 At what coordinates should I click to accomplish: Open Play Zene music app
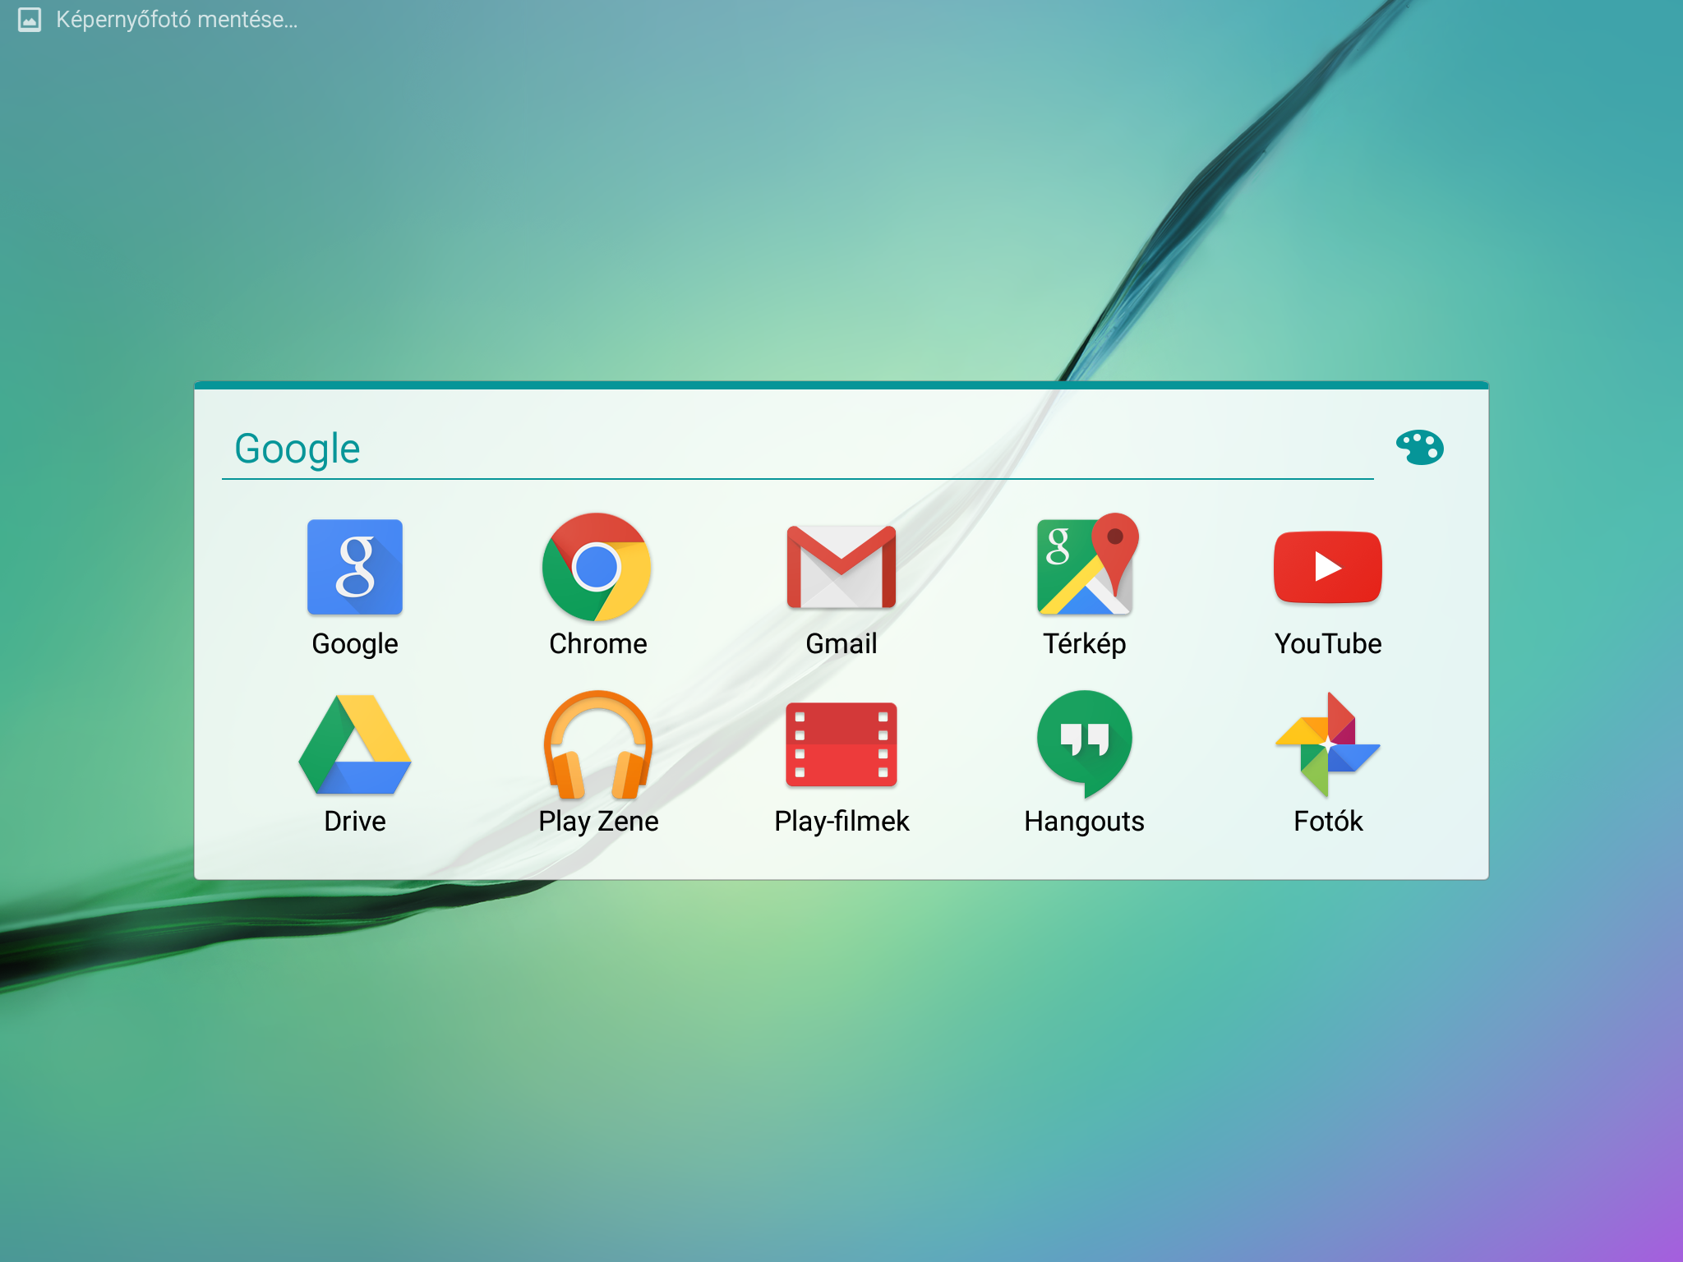click(x=597, y=744)
